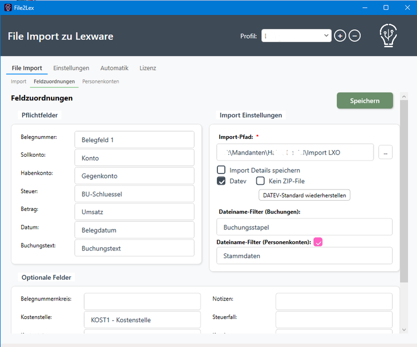417x347 pixels.
Task: Click the scrollbar up arrow
Action: [404, 97]
